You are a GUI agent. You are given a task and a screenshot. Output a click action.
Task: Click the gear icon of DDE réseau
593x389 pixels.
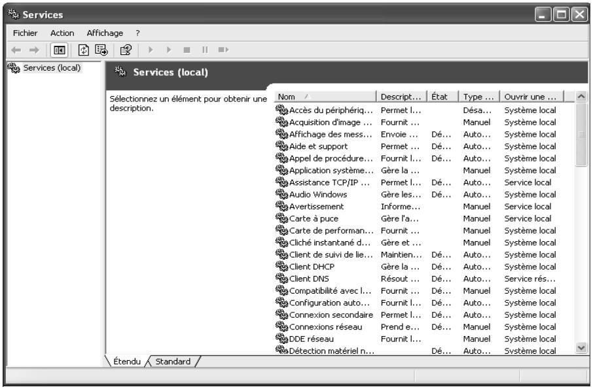point(281,339)
